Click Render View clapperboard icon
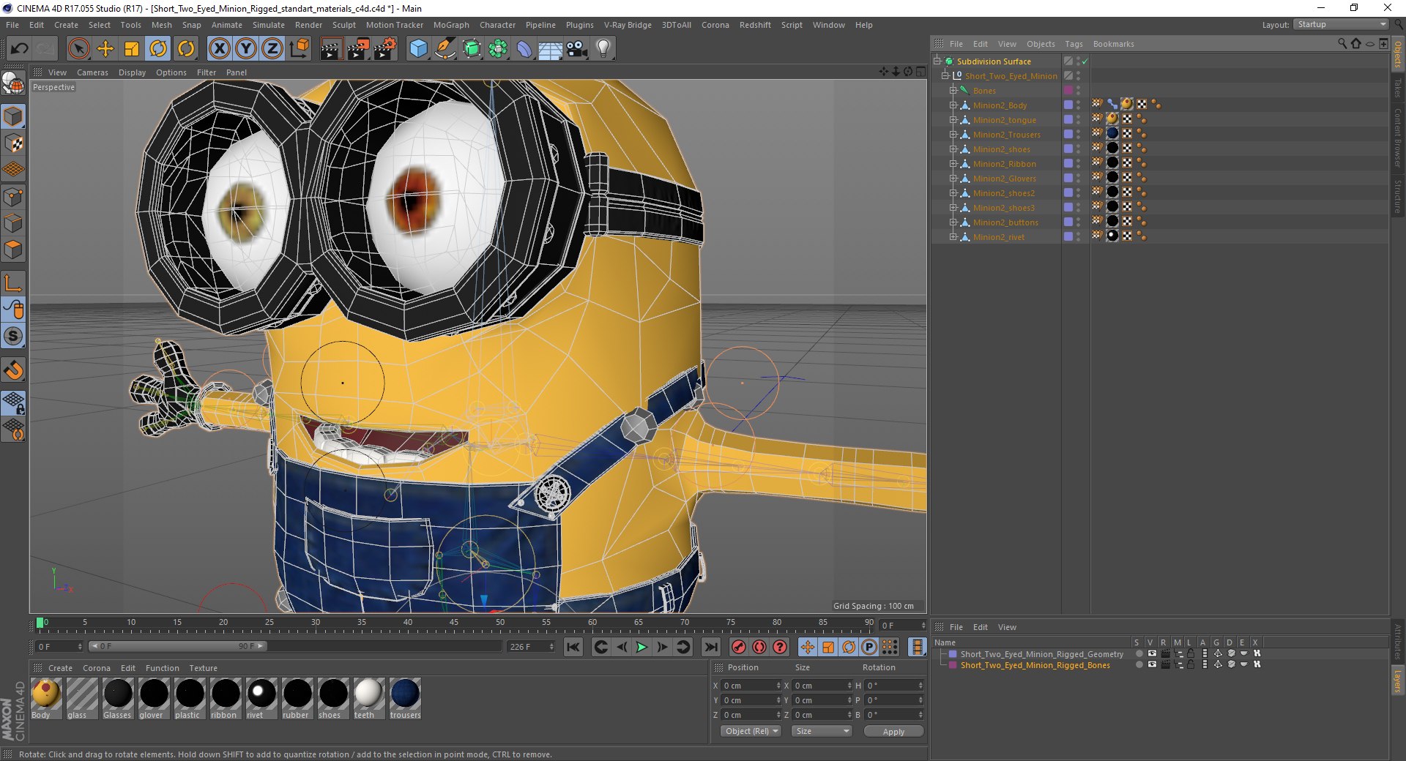 pyautogui.click(x=331, y=49)
